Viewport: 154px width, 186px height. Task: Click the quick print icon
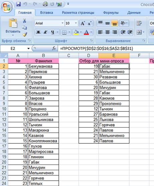pos(45,4)
